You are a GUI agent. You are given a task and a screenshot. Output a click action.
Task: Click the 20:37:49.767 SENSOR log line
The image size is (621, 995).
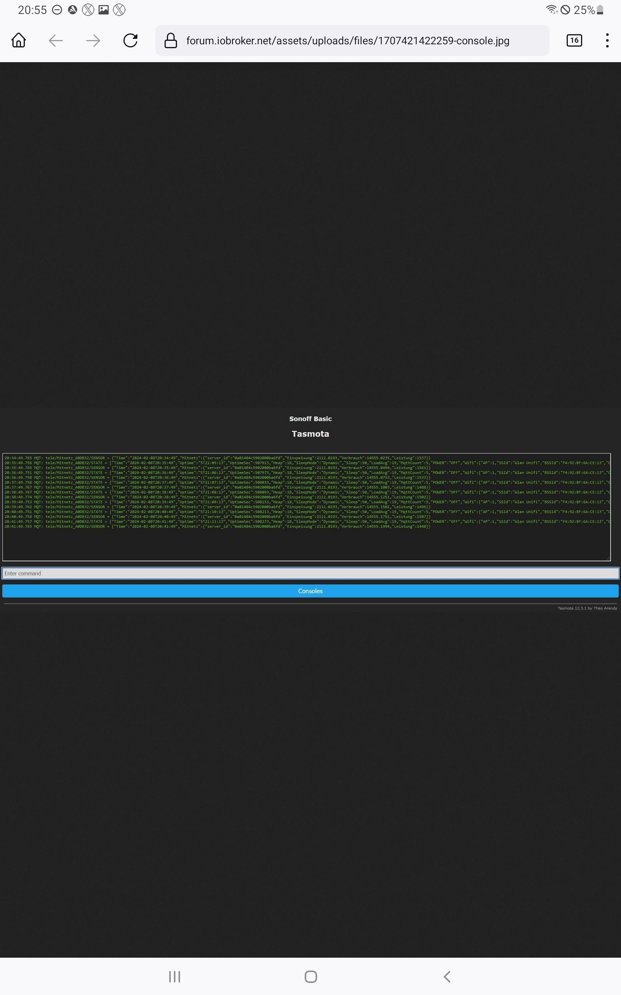click(x=217, y=487)
